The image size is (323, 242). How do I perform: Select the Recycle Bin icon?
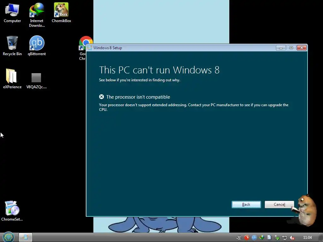pyautogui.click(x=12, y=46)
